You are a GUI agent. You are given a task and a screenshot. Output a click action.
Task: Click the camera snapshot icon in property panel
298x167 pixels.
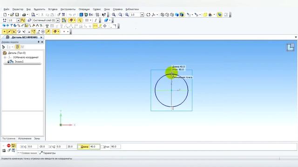click(x=4, y=150)
